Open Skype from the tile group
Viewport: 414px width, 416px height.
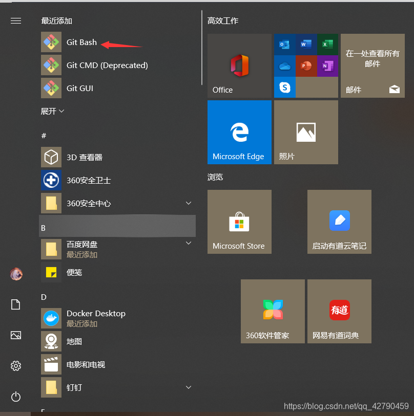284,87
